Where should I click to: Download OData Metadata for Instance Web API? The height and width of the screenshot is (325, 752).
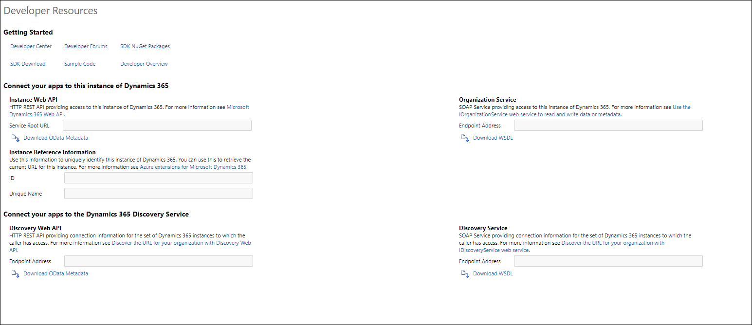coord(55,138)
